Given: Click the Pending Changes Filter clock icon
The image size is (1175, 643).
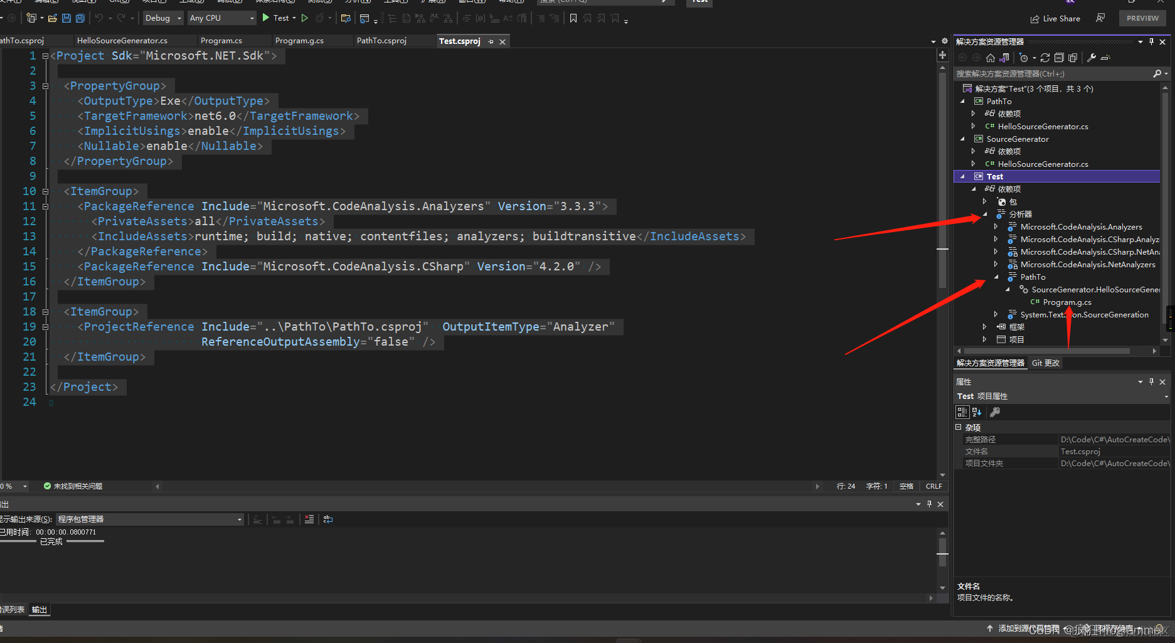Looking at the screenshot, I should tap(1024, 58).
